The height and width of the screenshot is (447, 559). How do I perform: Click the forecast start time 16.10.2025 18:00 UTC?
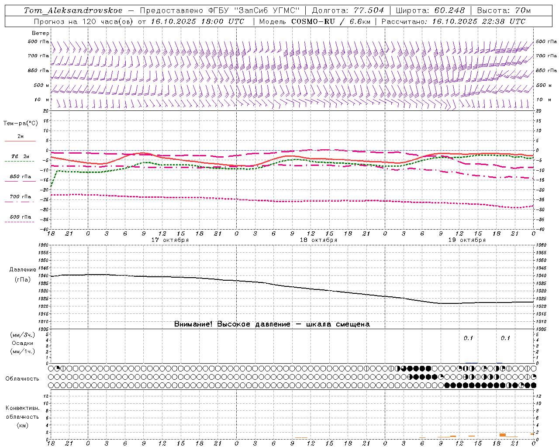click(x=197, y=21)
